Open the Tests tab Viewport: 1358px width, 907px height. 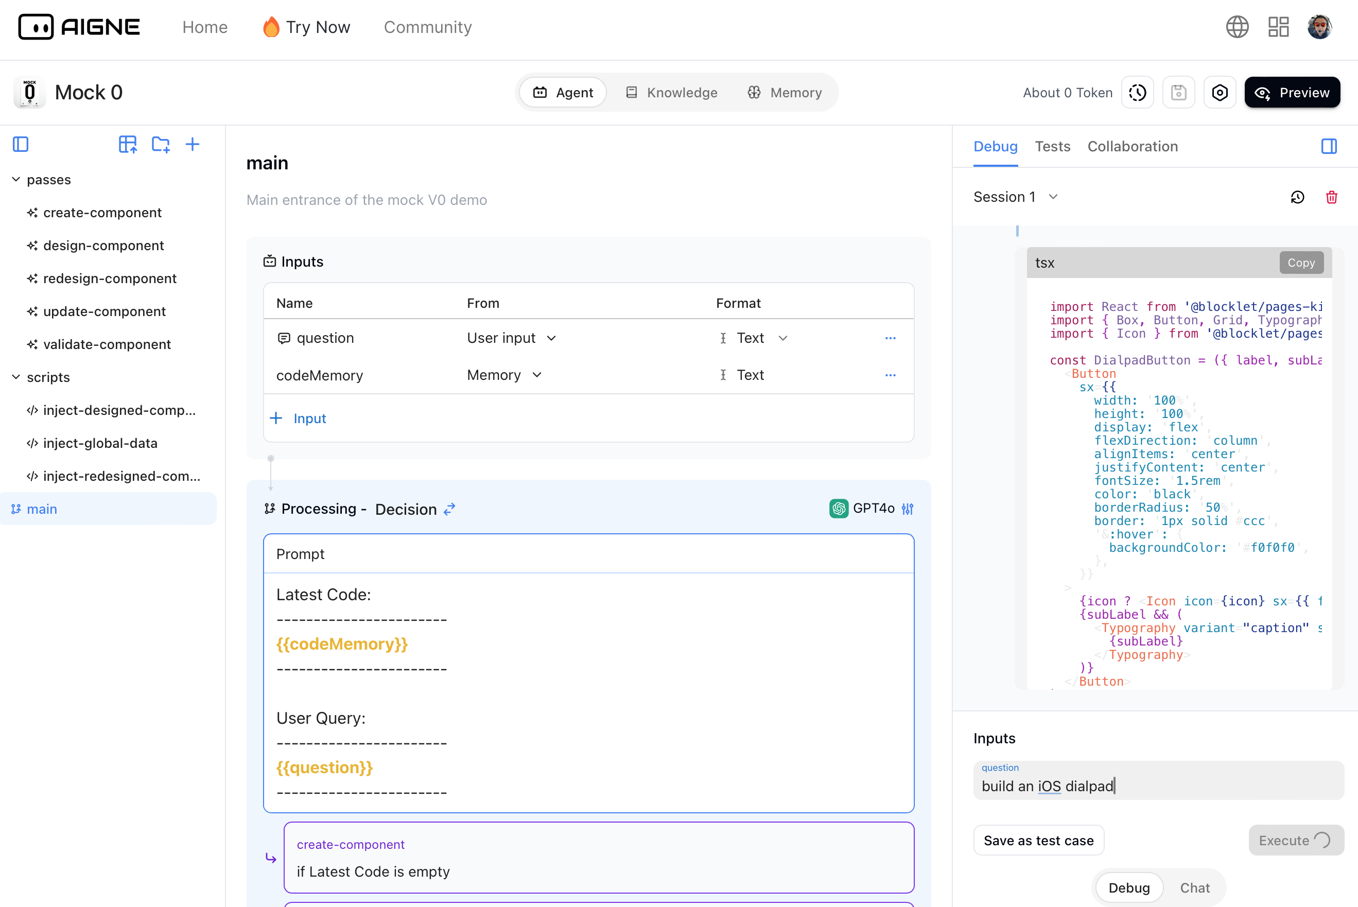pos(1052,146)
